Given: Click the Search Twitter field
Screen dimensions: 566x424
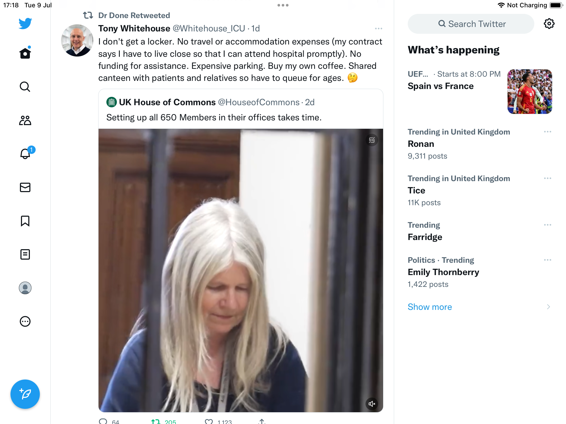Looking at the screenshot, I should [471, 24].
